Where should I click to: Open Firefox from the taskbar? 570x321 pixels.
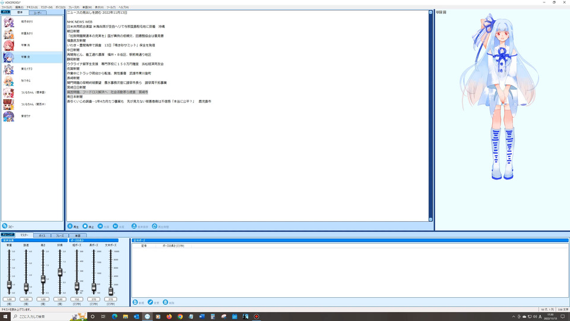[169, 317]
